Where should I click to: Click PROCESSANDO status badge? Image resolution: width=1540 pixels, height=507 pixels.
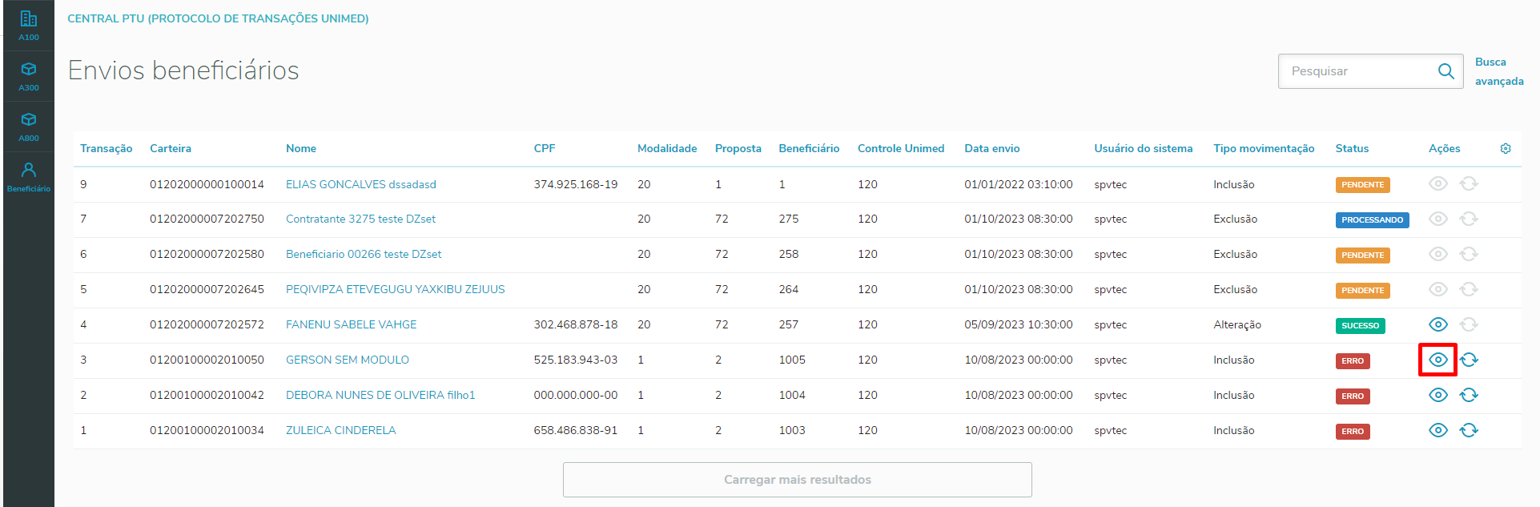tap(1372, 219)
